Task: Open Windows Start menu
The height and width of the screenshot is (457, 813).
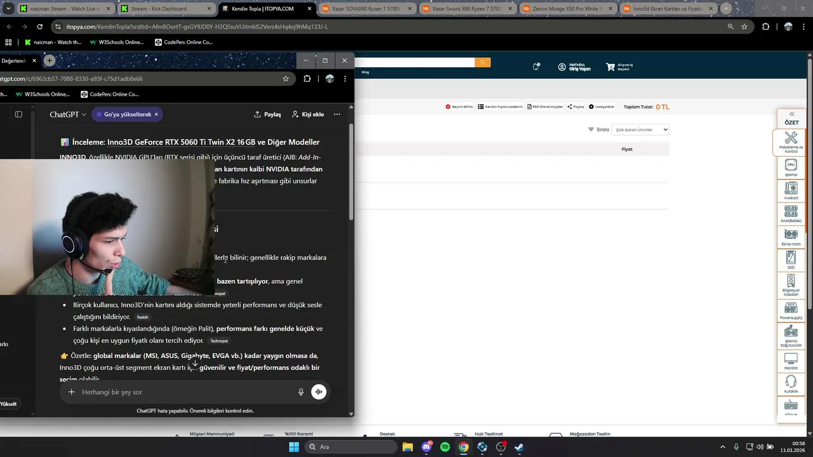Action: (x=294, y=447)
